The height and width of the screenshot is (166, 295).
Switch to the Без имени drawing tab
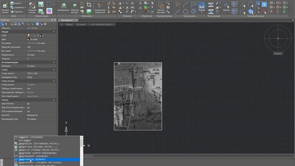(x=67, y=20)
